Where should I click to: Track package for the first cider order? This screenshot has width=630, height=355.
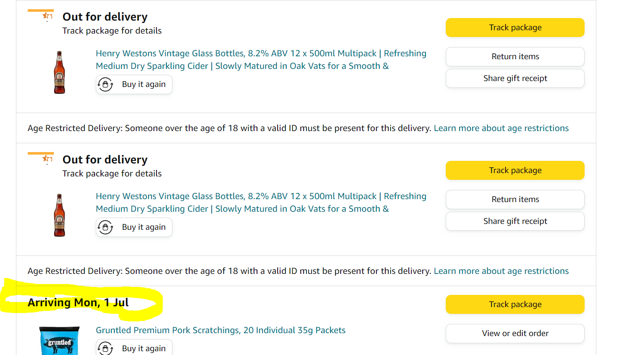click(x=515, y=28)
